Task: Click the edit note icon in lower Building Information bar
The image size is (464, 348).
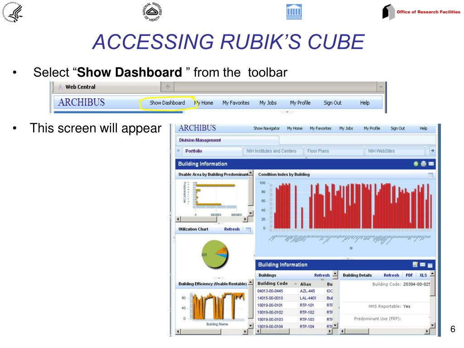Action: (x=415, y=265)
